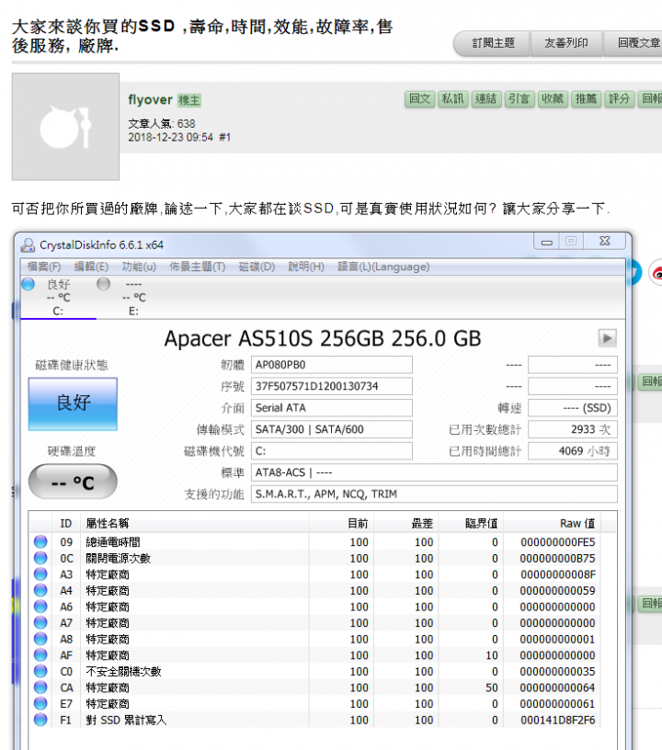The width and height of the screenshot is (662, 750).
Task: Open the 語言(L)(Language) menu
Action: pyautogui.click(x=383, y=267)
